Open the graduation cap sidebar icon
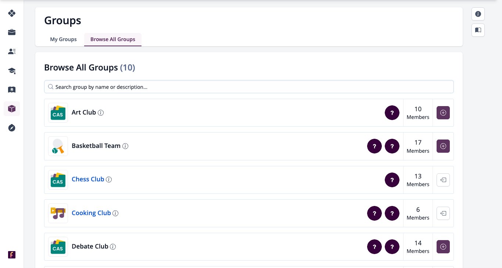 (x=12, y=70)
